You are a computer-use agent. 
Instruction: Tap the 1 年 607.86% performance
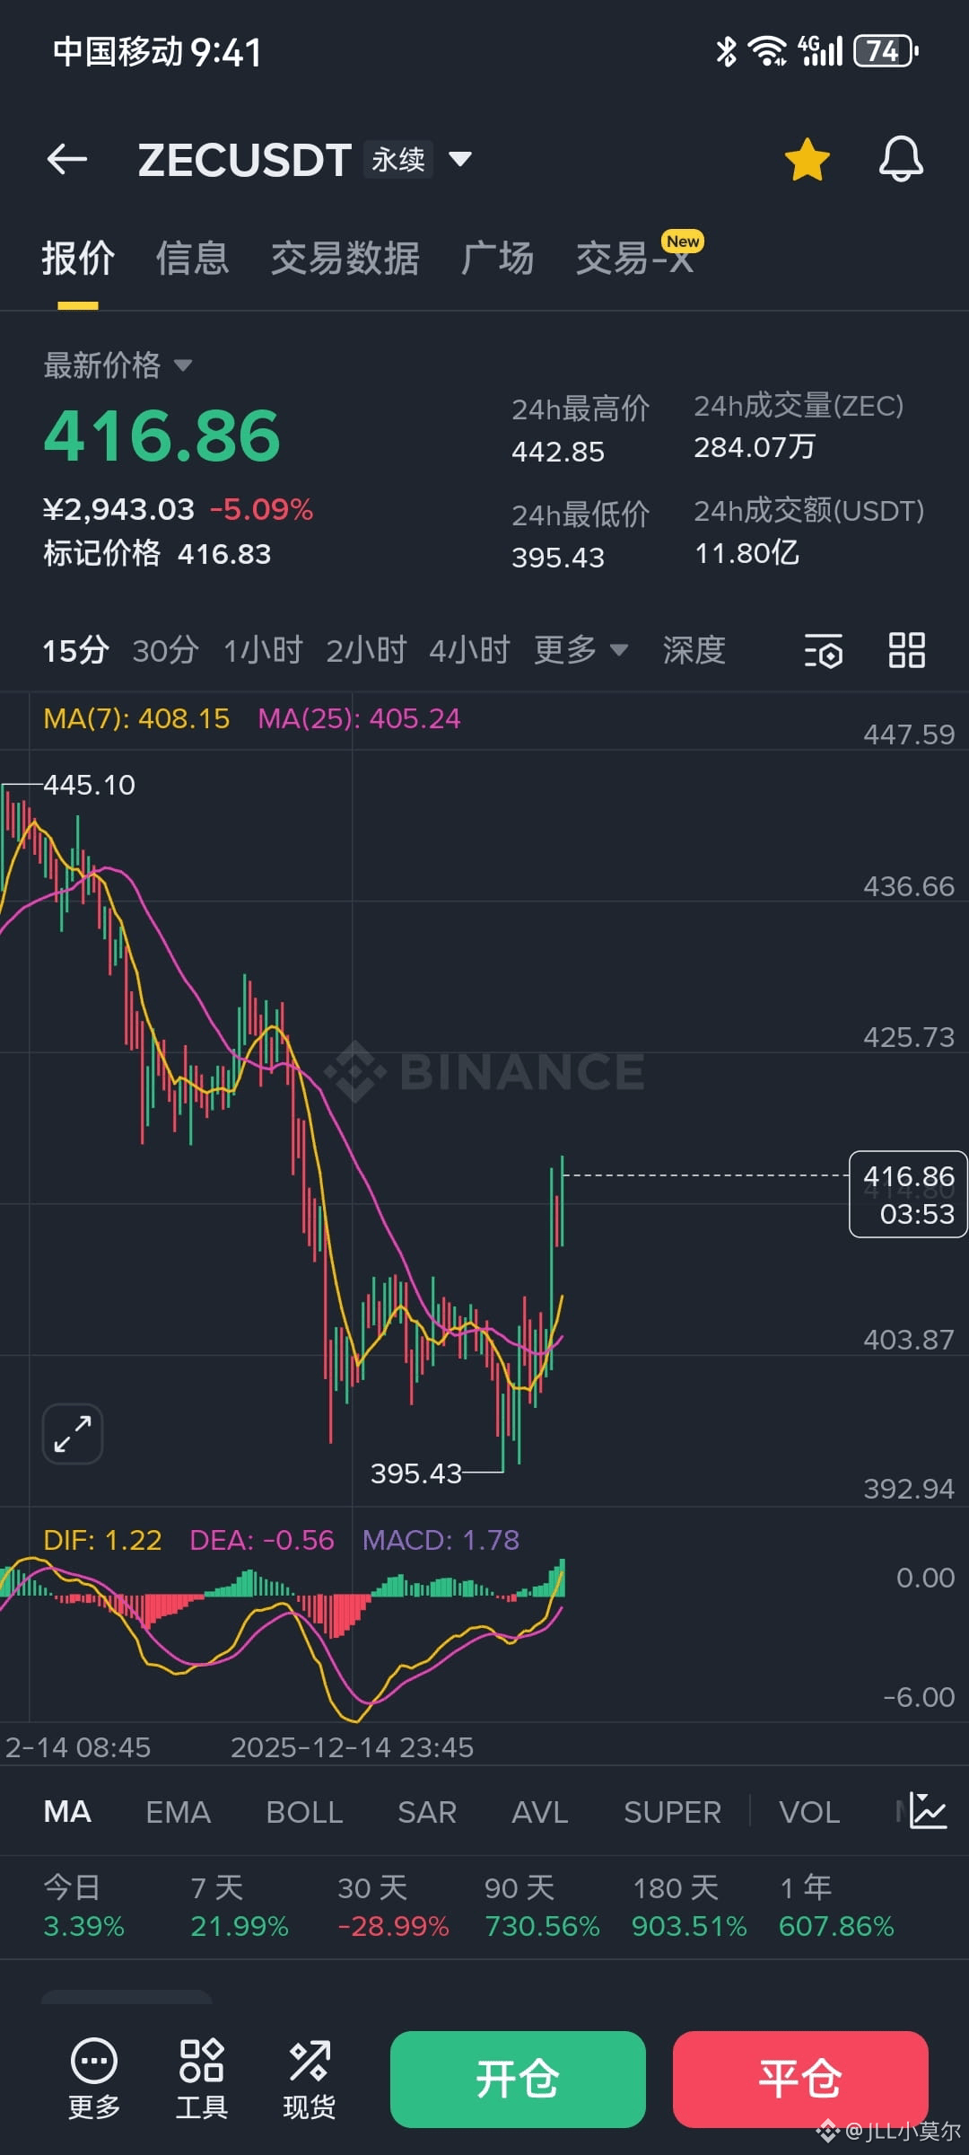836,1907
